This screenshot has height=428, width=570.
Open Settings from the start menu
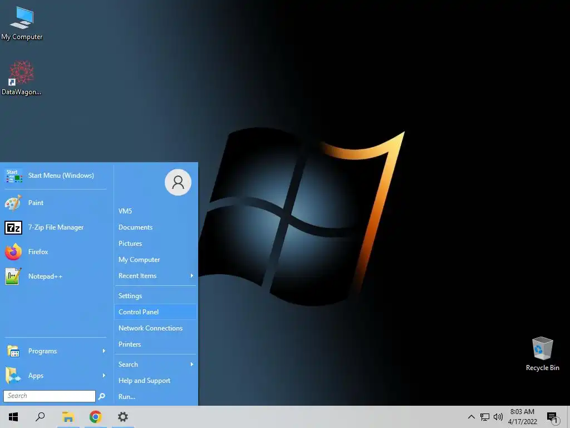[x=156, y=296]
